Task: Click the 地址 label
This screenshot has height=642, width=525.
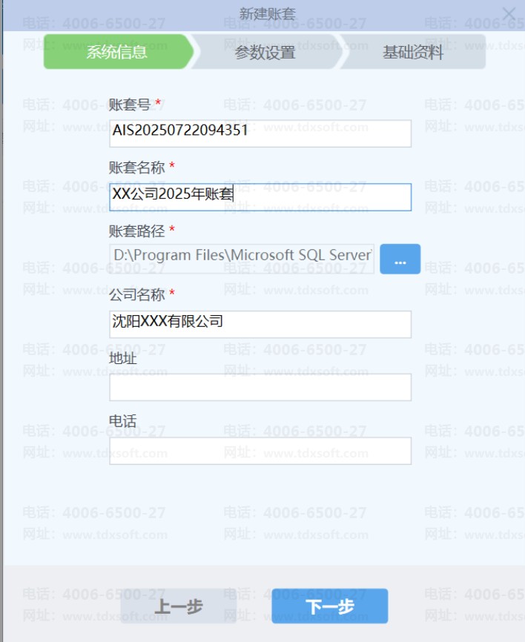Action: pyautogui.click(x=122, y=358)
